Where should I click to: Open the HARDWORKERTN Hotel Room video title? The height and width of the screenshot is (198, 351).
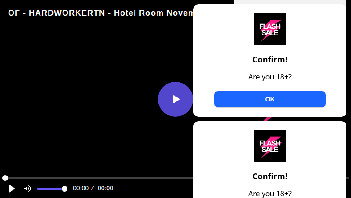pos(101,13)
